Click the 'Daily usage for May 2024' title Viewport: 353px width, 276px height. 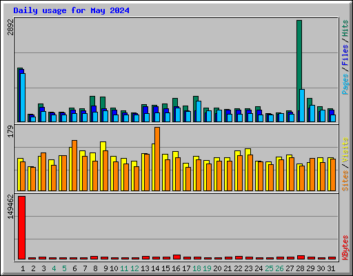coord(71,10)
